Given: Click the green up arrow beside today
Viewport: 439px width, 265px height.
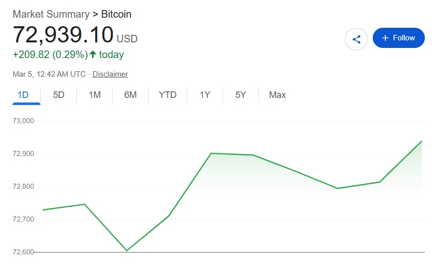Looking at the screenshot, I should tap(93, 55).
